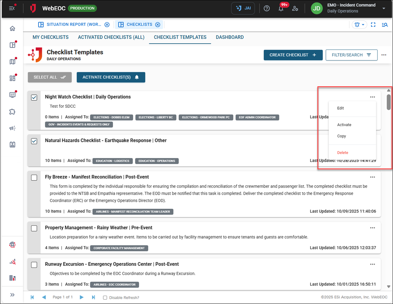
Task: Expand the collapsed sidebar with the chevron
Action: (x=12, y=295)
